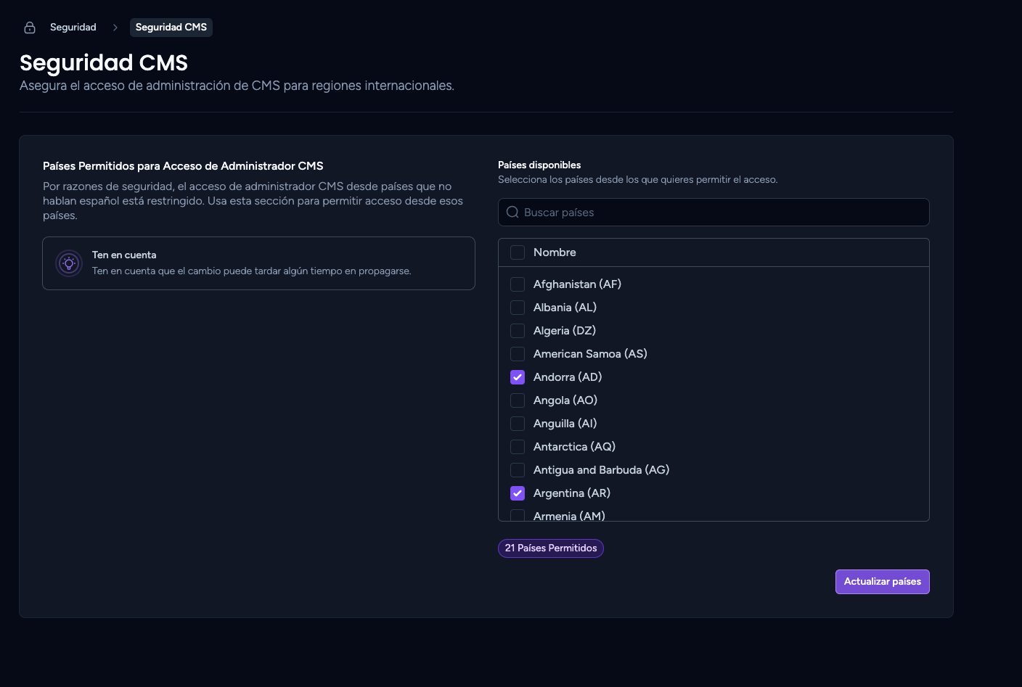Screen dimensions: 1022x687
Task: Enable Antigua and Barbuda (AG) checkbox
Action: pyautogui.click(x=518, y=470)
